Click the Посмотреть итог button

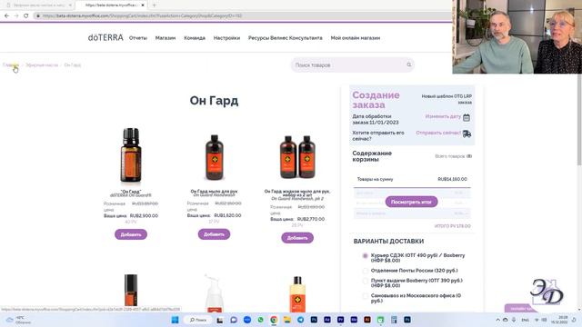click(411, 202)
